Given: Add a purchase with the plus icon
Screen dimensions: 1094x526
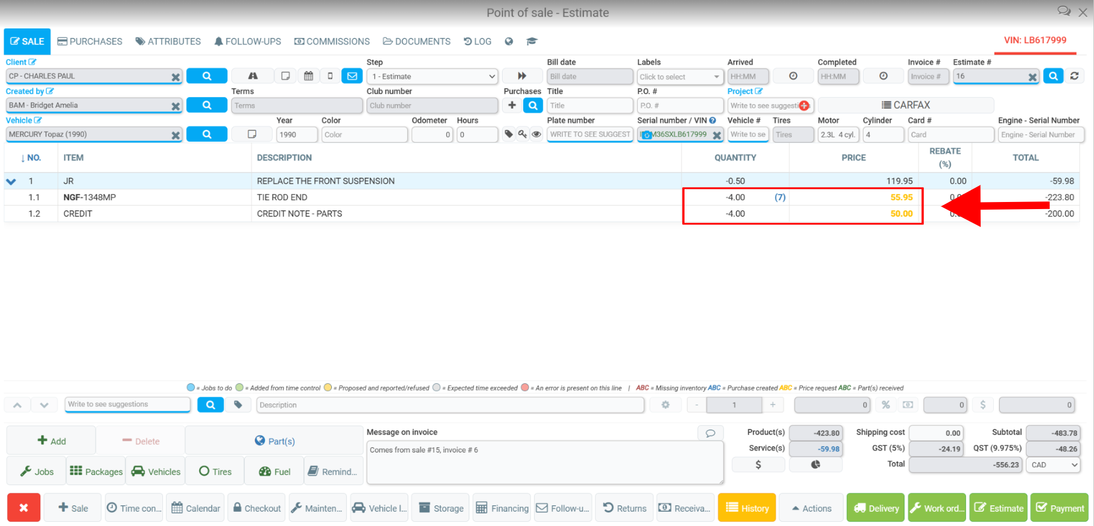Looking at the screenshot, I should pyautogui.click(x=512, y=105).
